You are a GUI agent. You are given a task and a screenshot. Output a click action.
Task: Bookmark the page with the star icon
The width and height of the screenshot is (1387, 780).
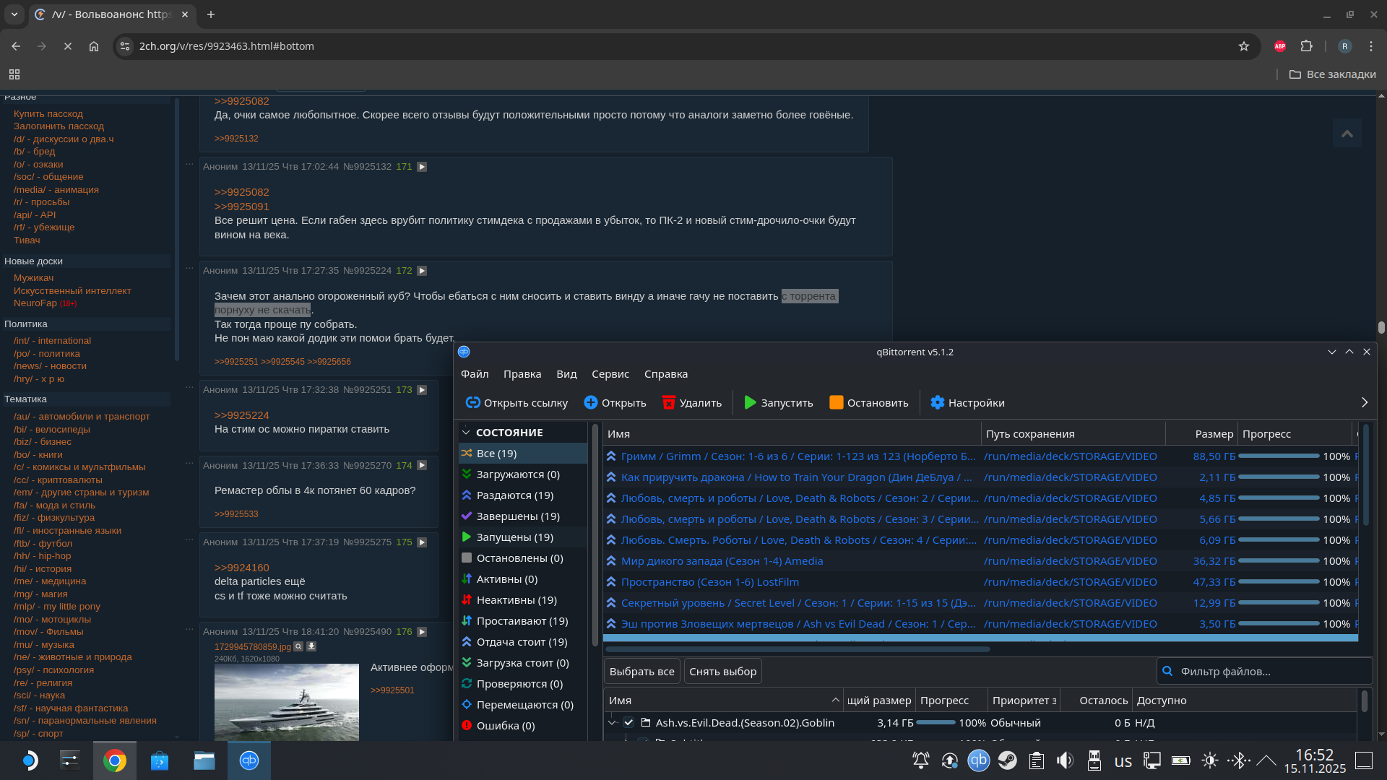(1243, 46)
